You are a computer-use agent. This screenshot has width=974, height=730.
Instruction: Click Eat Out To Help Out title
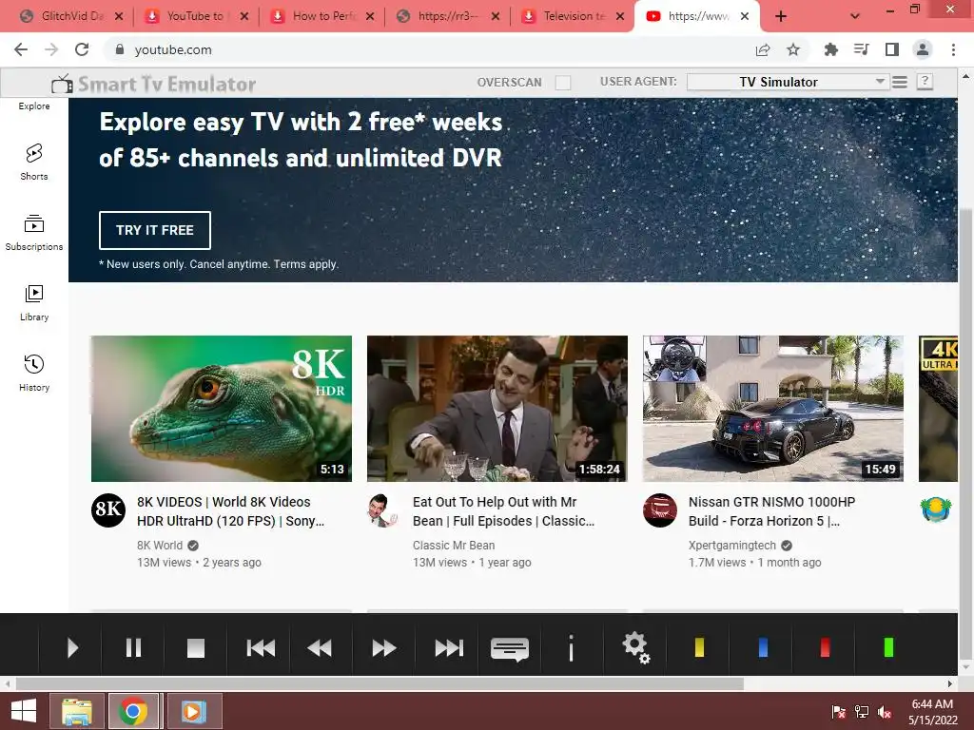pos(503,511)
